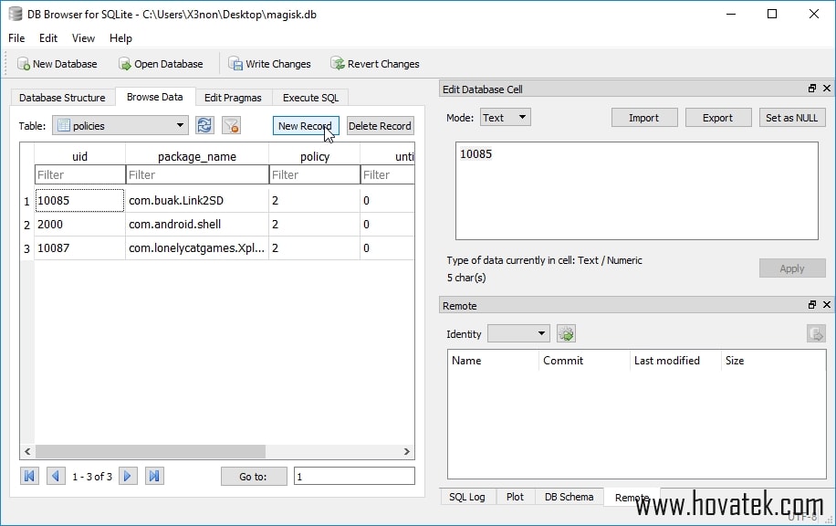Click the Set as NULL button
Viewport: 836px width, 526px height.
tap(792, 118)
